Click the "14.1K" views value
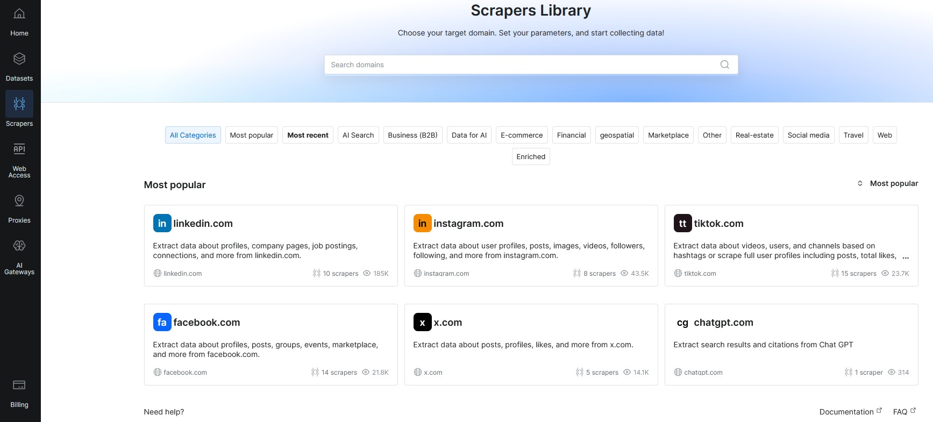The width and height of the screenshot is (933, 422). pyautogui.click(x=641, y=372)
